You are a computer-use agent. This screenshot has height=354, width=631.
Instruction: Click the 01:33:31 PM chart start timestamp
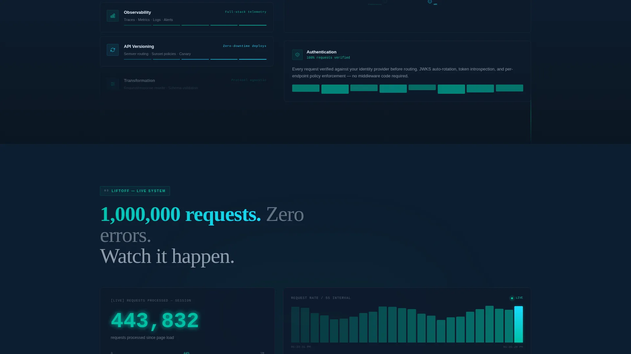(x=301, y=347)
